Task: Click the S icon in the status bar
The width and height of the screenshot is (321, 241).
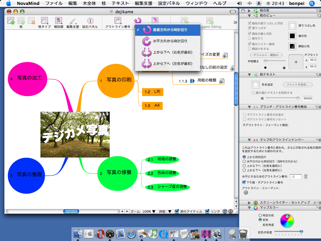Action: [230, 211]
